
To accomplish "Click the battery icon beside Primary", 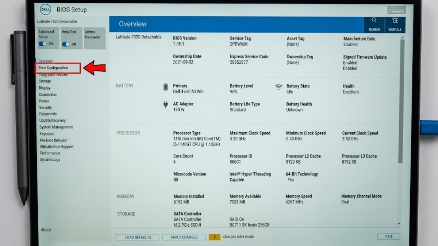I will 165,87.
